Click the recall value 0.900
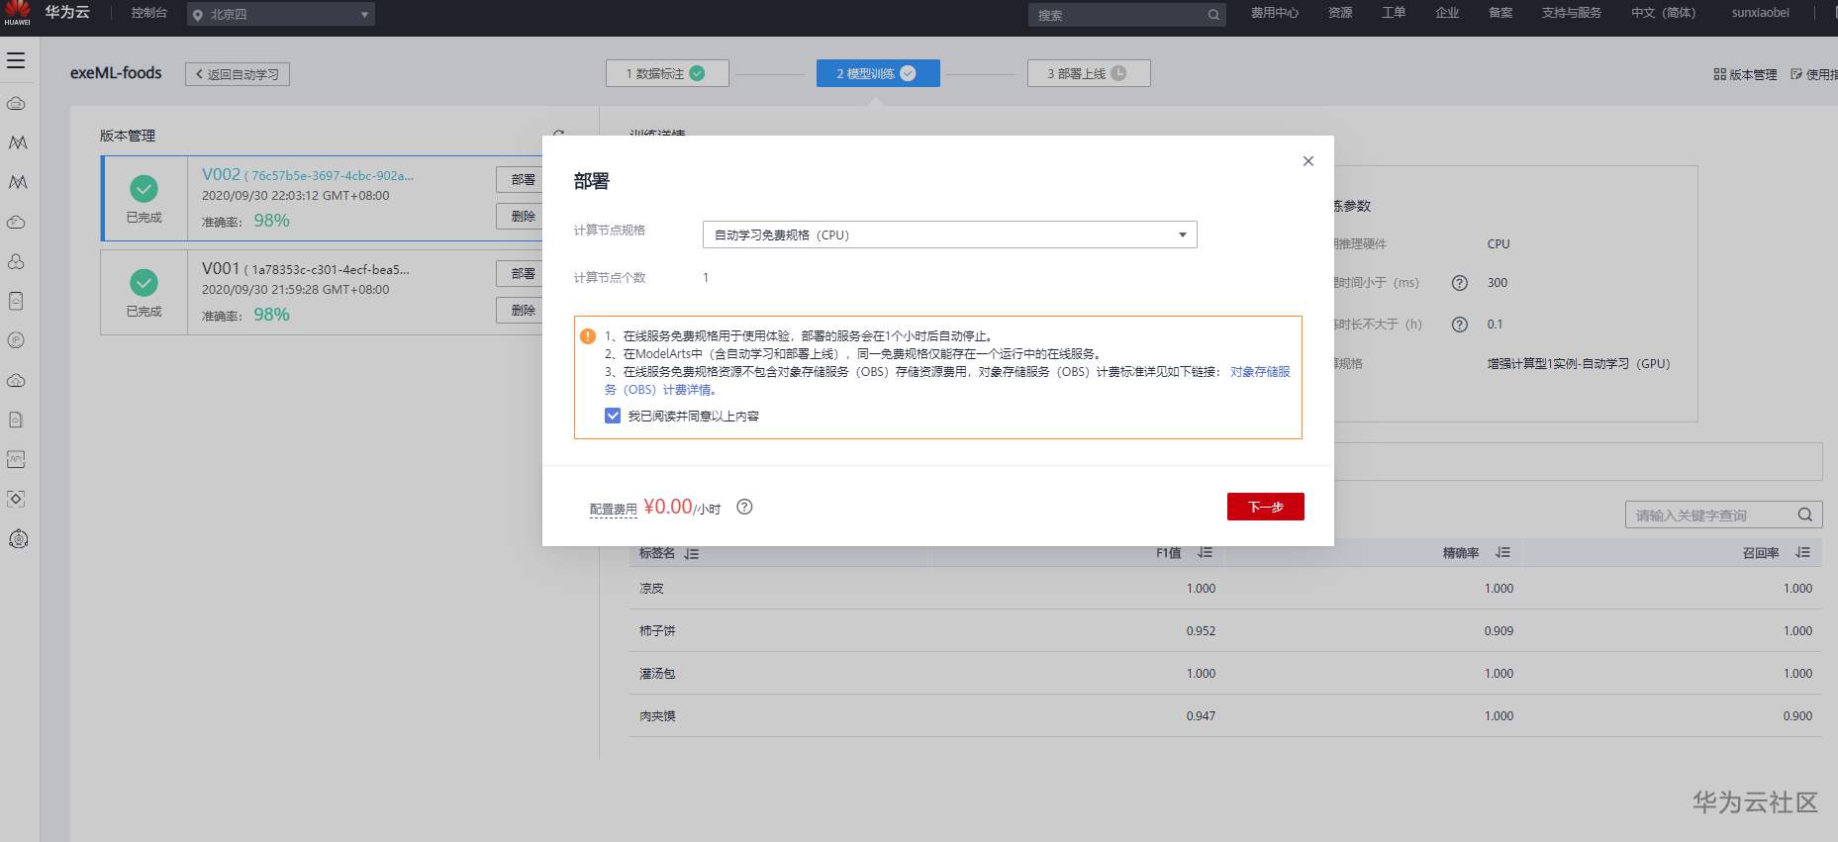This screenshot has height=842, width=1838. 1797,715
